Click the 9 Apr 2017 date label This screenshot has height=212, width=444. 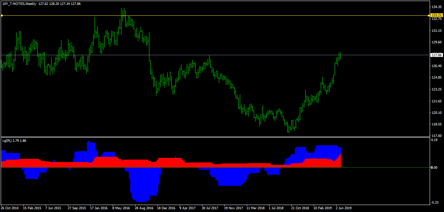click(x=187, y=208)
